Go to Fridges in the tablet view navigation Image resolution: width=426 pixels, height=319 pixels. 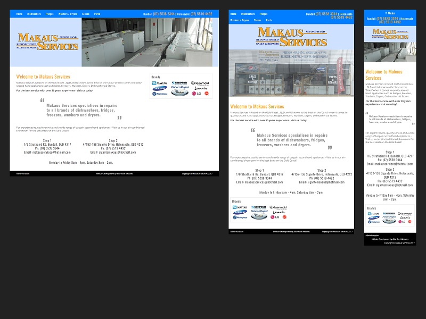point(264,14)
